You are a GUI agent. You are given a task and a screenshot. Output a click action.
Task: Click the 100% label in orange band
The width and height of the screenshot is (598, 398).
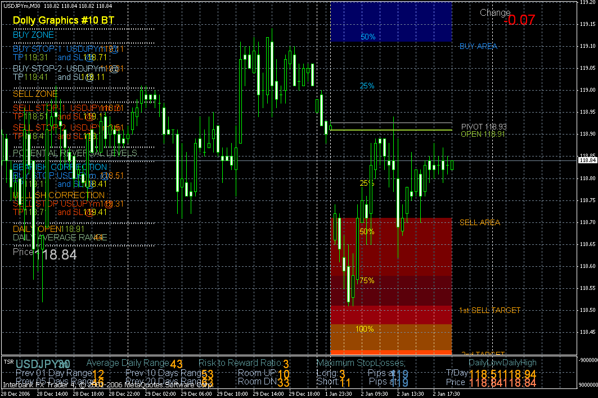[365, 329]
